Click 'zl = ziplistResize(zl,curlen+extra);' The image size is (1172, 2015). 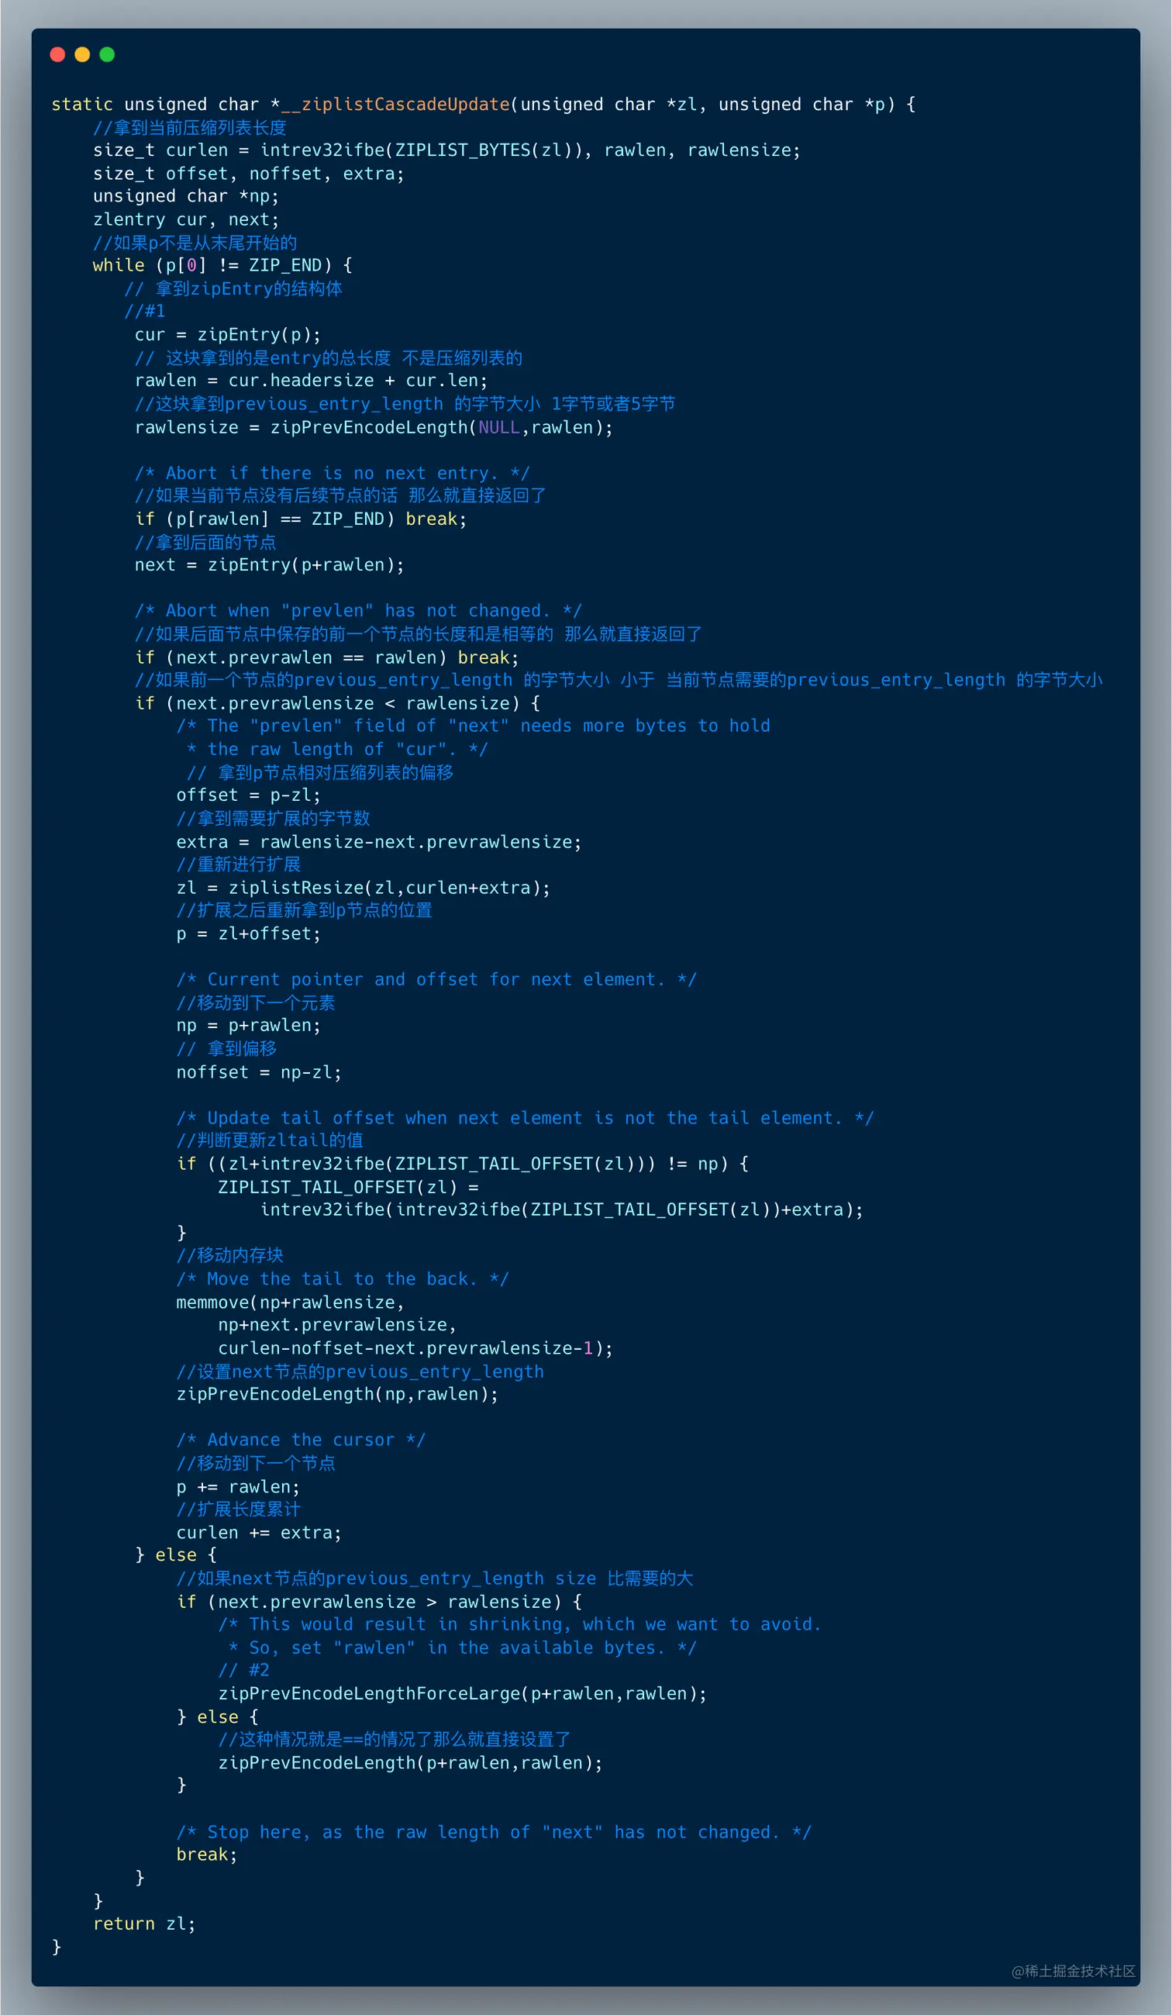(363, 888)
